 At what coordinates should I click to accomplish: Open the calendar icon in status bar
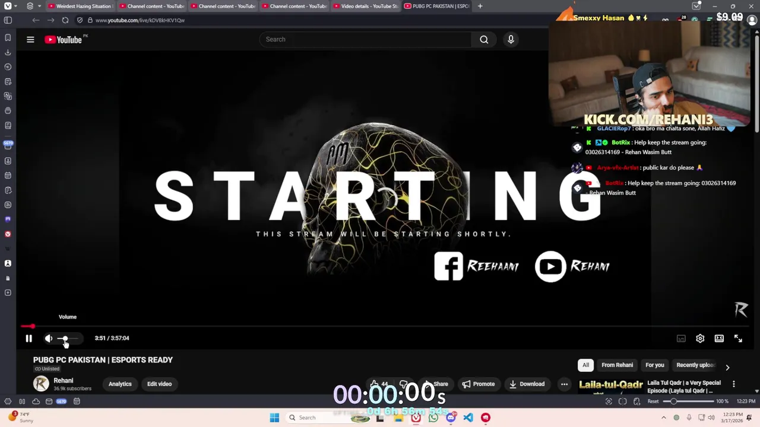(x=77, y=401)
